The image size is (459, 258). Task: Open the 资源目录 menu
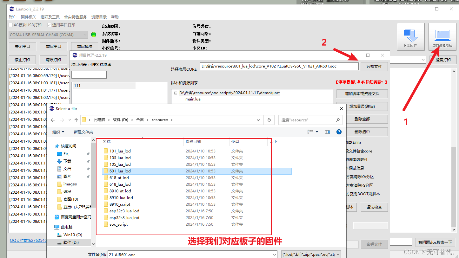[x=99, y=17]
